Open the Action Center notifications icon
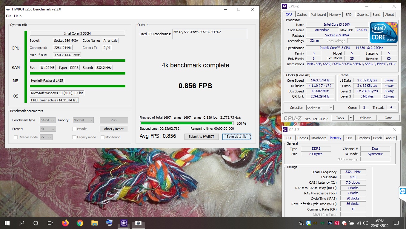Viewport: 406px width, 229px height. click(x=396, y=223)
